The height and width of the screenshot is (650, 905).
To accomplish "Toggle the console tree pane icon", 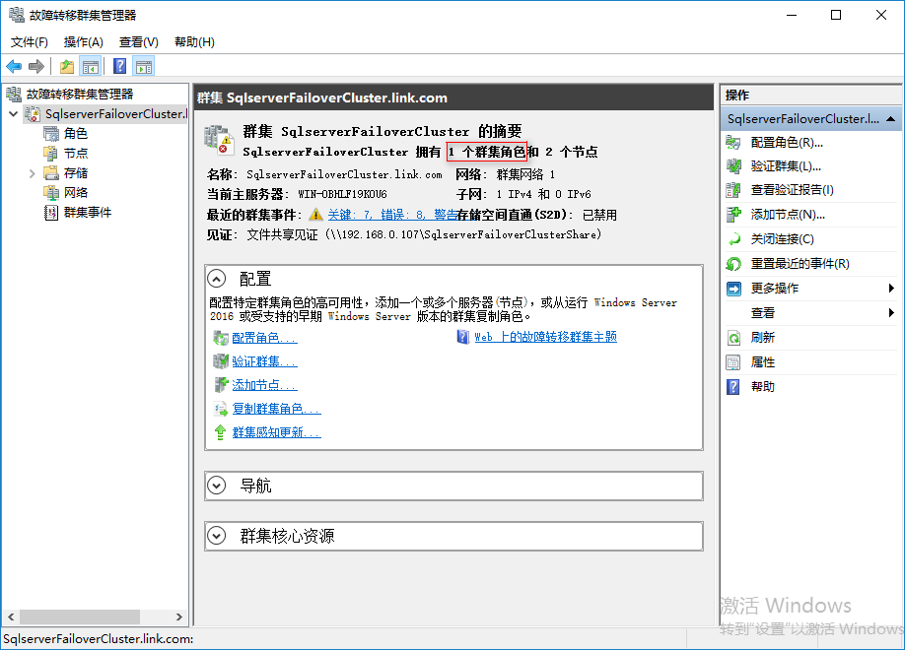I will click(91, 67).
